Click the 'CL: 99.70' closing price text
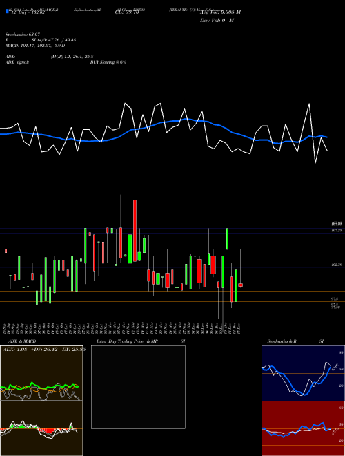345x456 pixels. point(127,12)
